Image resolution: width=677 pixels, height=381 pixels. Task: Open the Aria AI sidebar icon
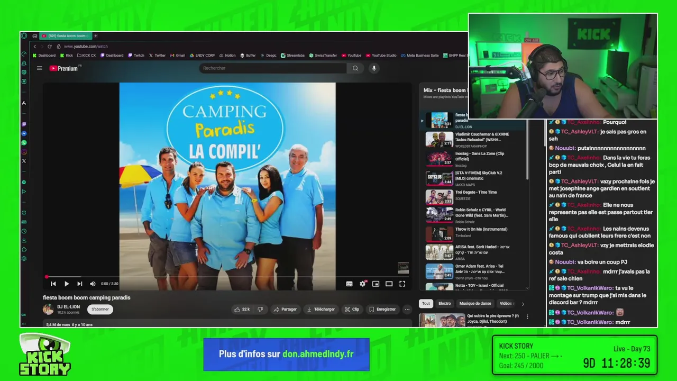24,103
